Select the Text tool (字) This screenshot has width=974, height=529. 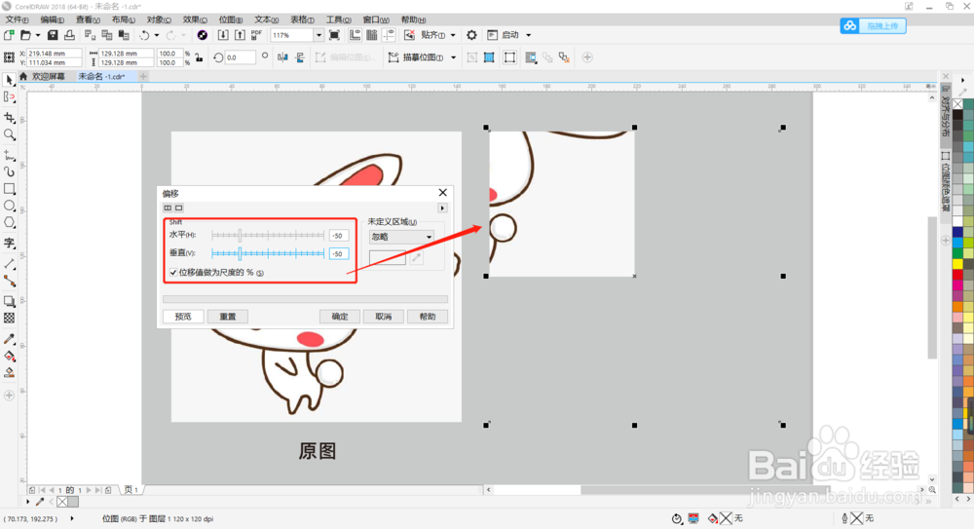[10, 243]
